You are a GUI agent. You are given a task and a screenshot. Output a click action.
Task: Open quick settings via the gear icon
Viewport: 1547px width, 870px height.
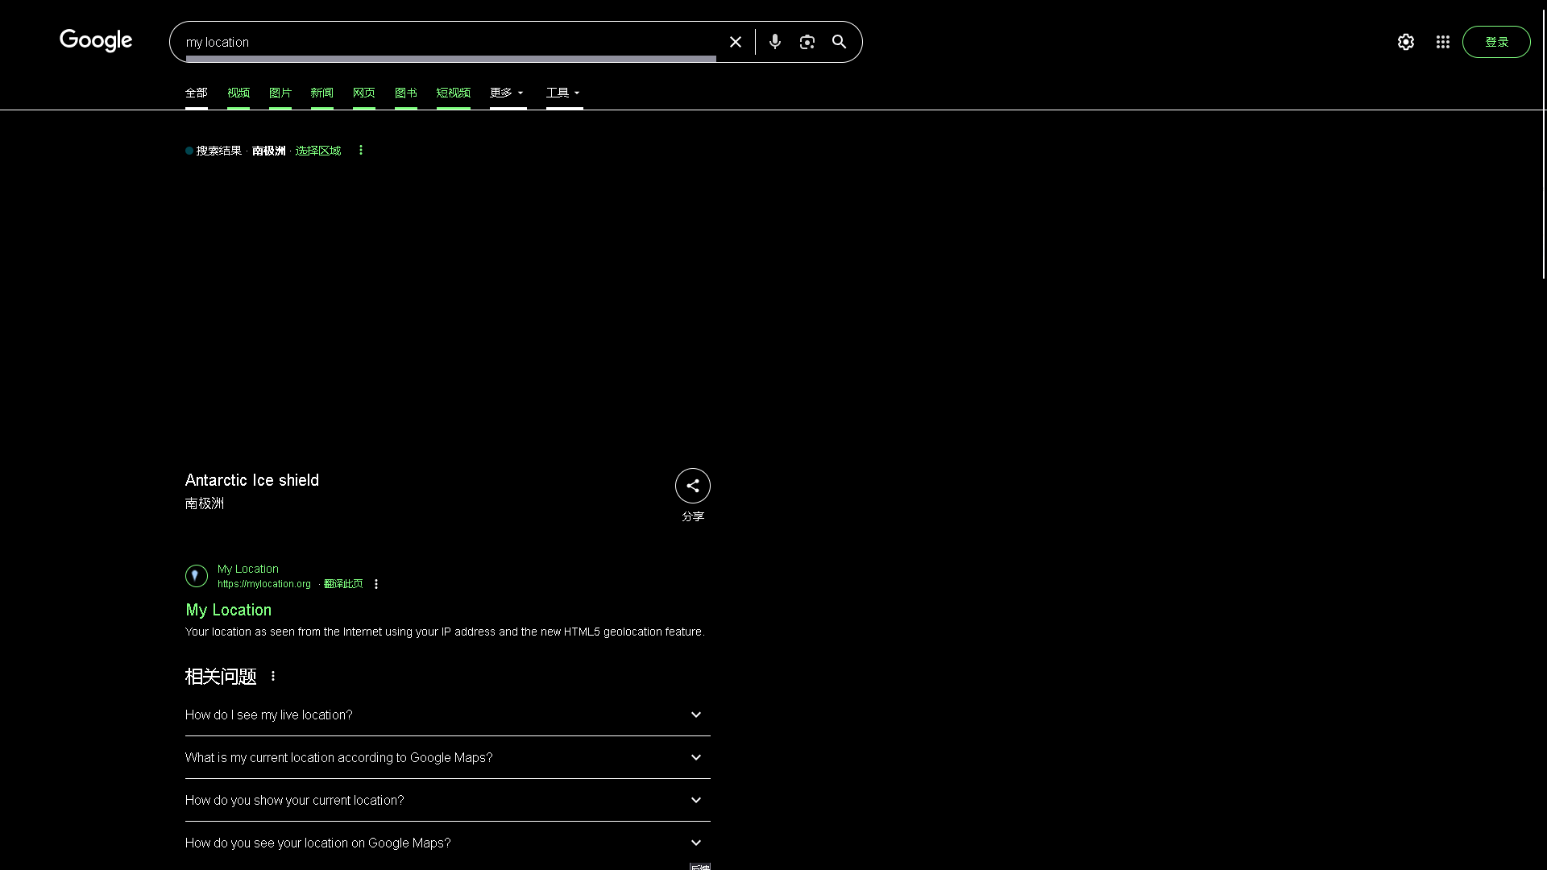point(1405,42)
